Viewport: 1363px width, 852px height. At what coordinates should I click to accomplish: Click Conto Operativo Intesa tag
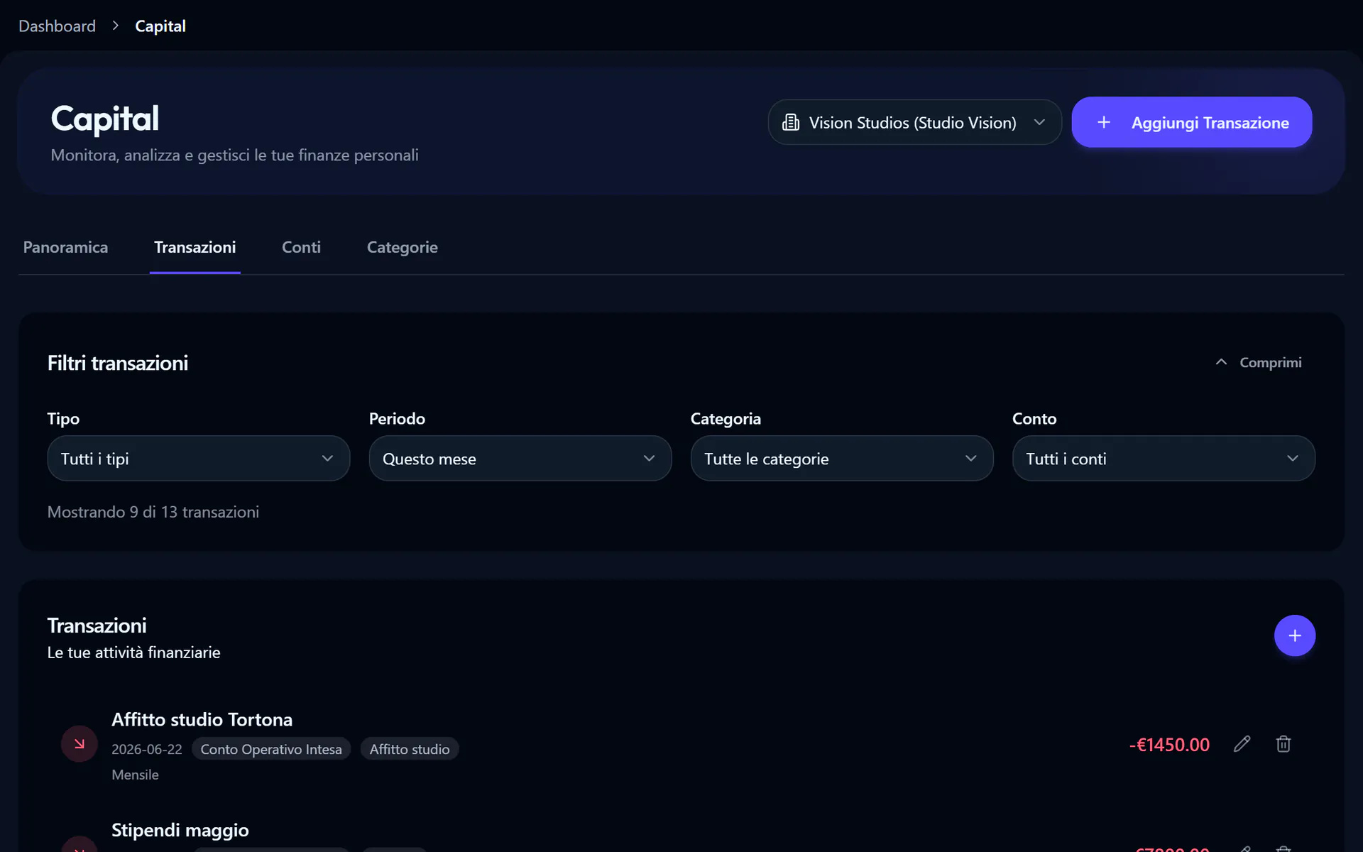tap(270, 749)
